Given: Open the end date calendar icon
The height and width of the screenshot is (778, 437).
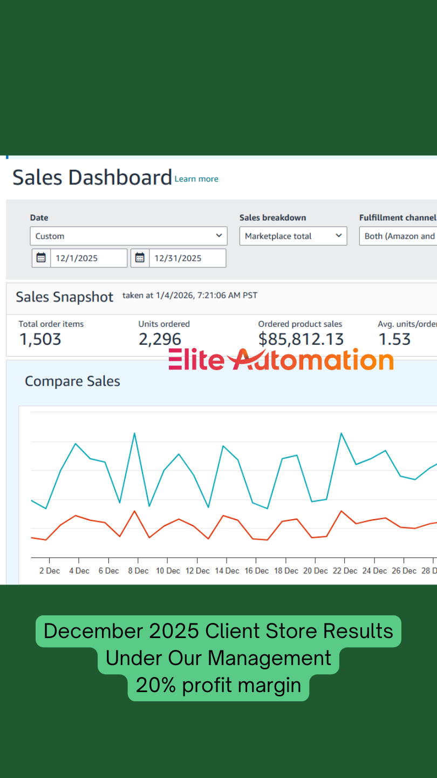Looking at the screenshot, I should (140, 258).
